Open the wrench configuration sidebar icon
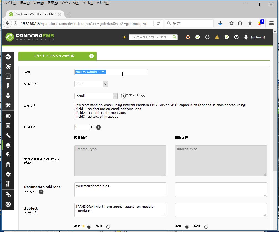The width and height of the screenshot is (279, 232). pos(8,135)
